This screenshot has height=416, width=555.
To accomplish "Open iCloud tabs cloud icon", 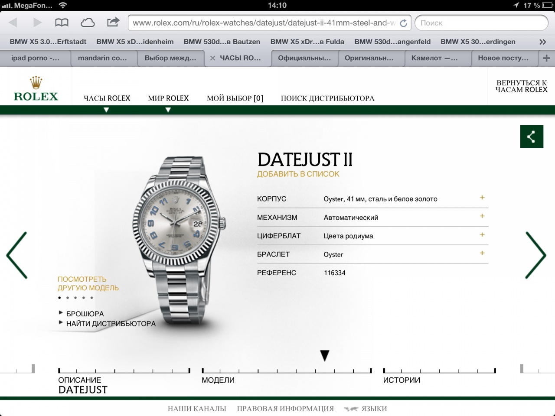I will coord(88,23).
